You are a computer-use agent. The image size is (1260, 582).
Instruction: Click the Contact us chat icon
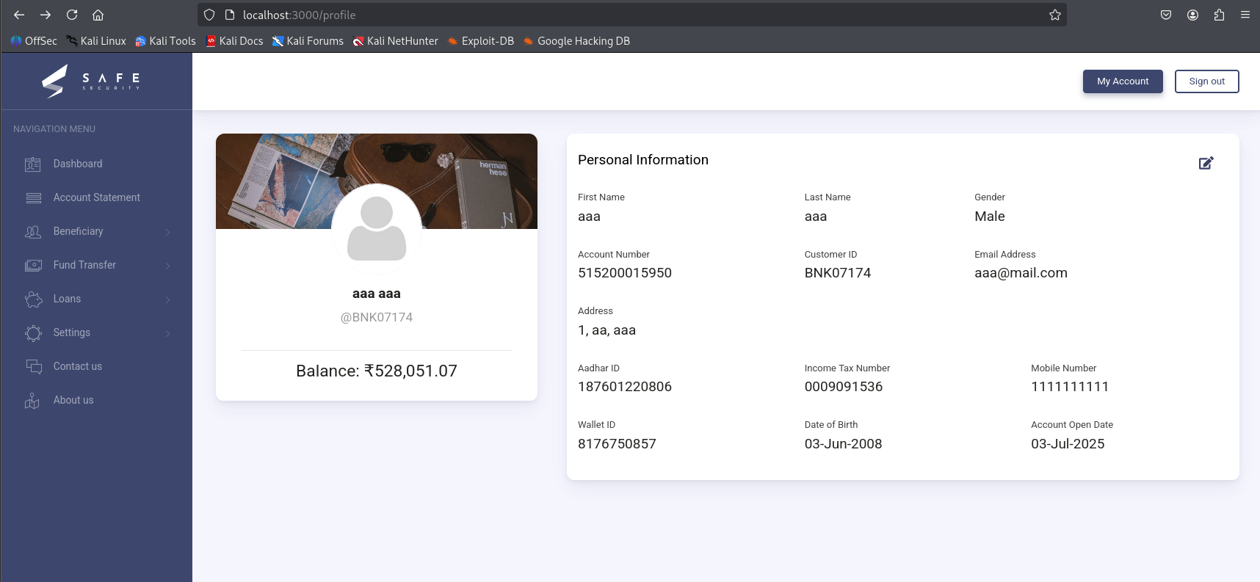pos(33,366)
